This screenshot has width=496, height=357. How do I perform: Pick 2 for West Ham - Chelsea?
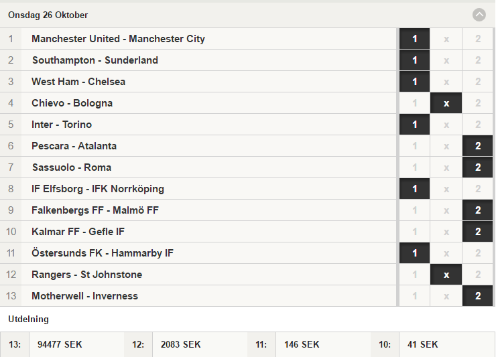[478, 82]
